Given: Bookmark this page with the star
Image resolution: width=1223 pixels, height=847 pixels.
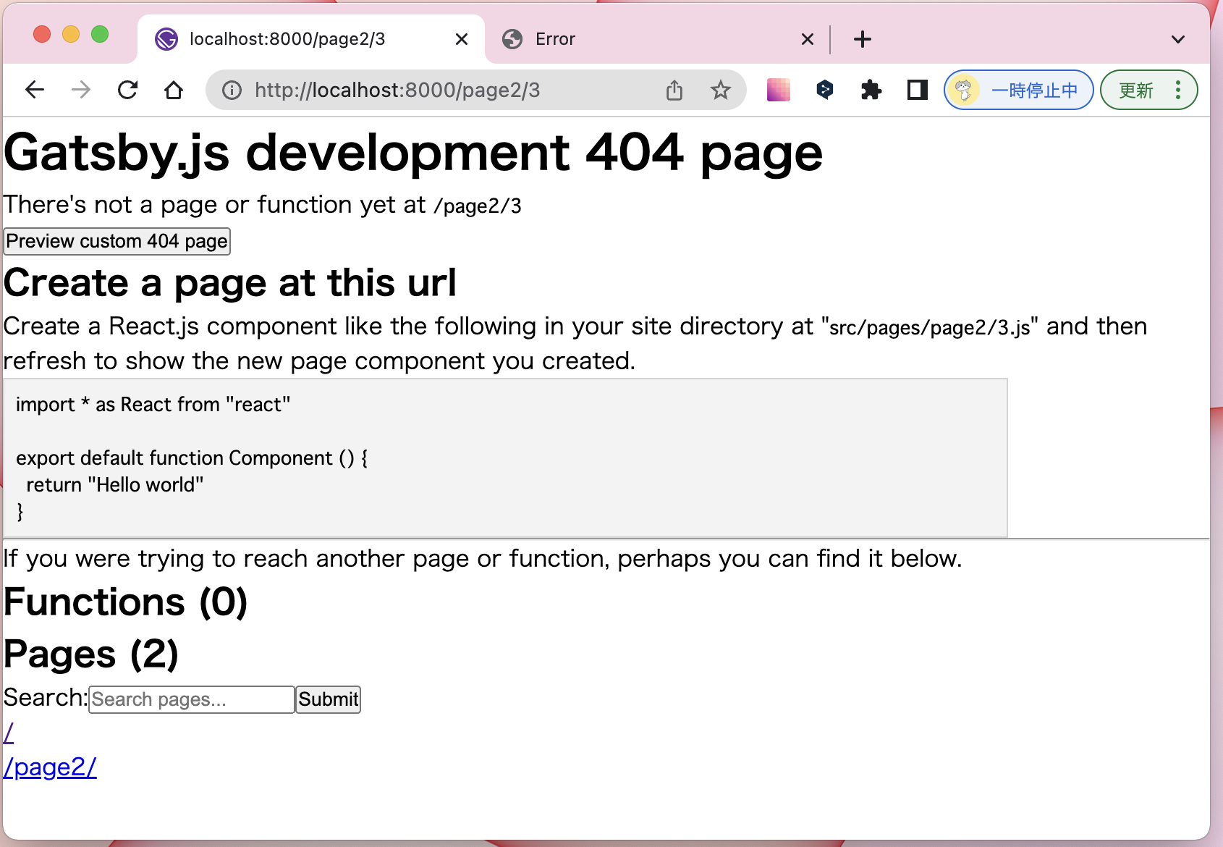Looking at the screenshot, I should (721, 90).
